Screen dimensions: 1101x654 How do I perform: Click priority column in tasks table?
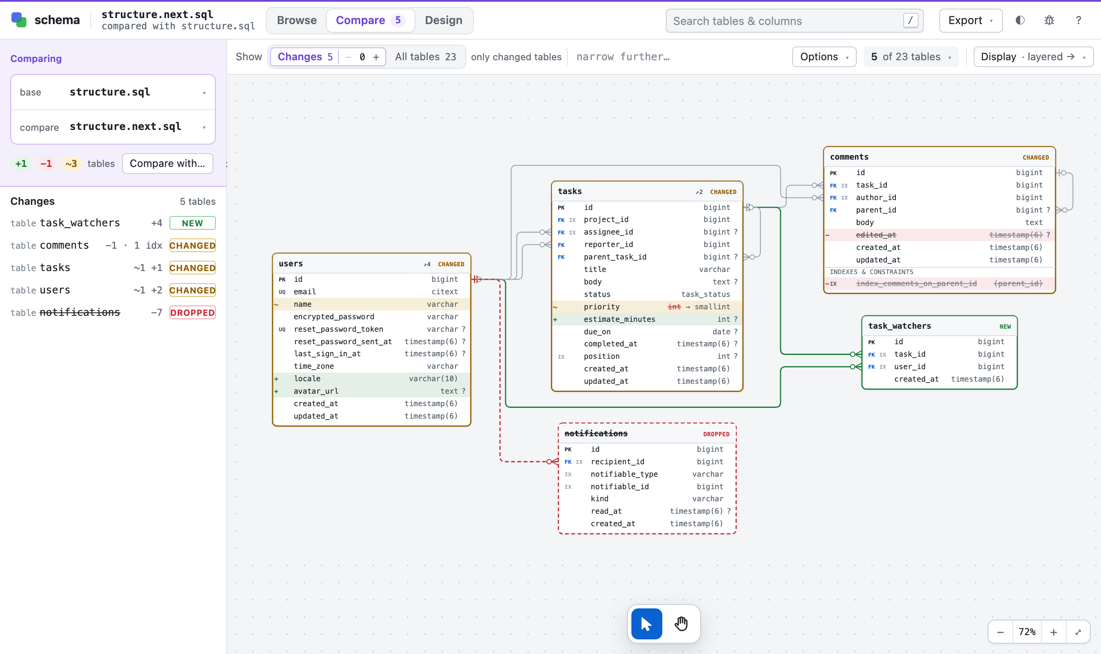pos(647,307)
